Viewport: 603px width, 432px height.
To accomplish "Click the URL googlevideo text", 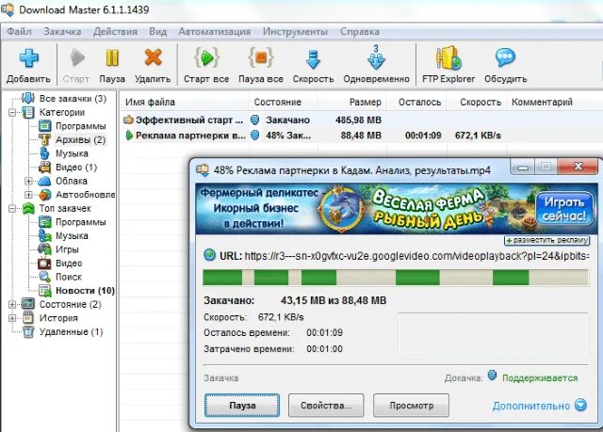I will coord(416,256).
